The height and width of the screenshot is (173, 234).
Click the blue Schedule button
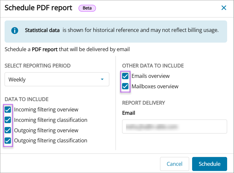pyautogui.click(x=209, y=164)
